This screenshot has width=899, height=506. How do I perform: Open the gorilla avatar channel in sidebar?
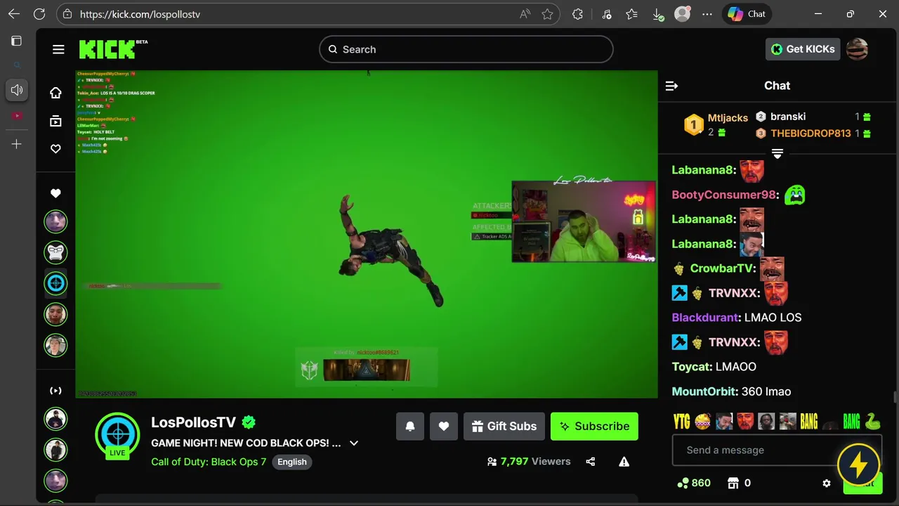(x=55, y=252)
